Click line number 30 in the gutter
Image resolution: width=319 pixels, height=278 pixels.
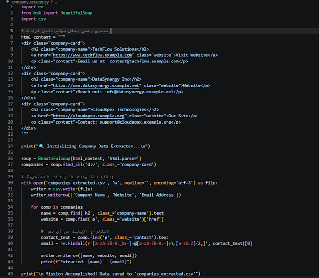point(10,183)
